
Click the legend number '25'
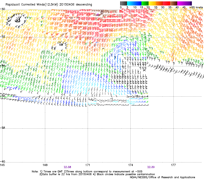[156, 7]
